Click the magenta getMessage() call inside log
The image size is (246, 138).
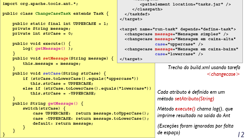click(50, 49)
